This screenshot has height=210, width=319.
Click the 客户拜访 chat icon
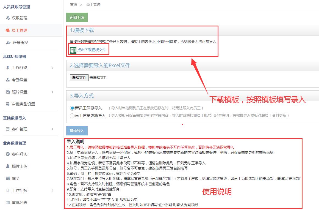click(8, 154)
